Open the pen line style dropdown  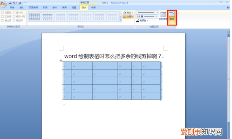[157, 13]
